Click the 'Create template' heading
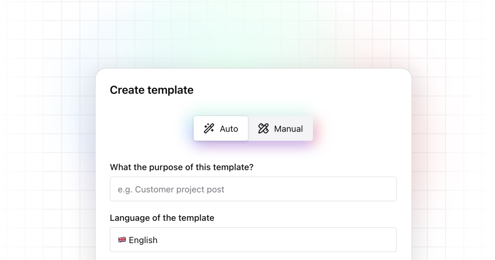This screenshot has width=495, height=260. coord(152,90)
